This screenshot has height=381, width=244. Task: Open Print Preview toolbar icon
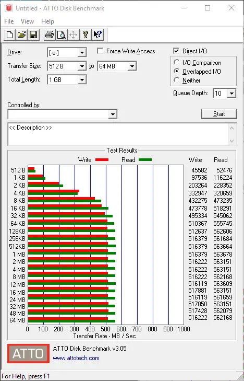coord(62,34)
